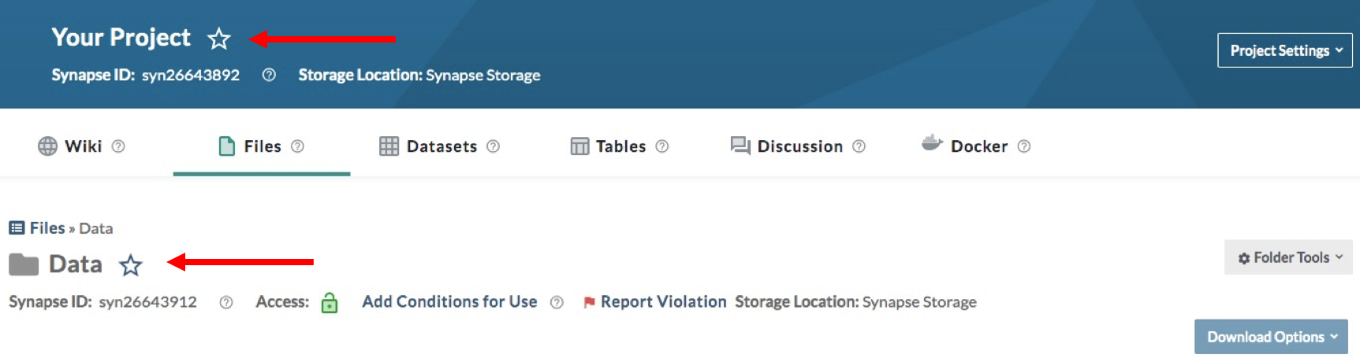Click the green Access lock icon
This screenshot has width=1360, height=362.
[330, 303]
